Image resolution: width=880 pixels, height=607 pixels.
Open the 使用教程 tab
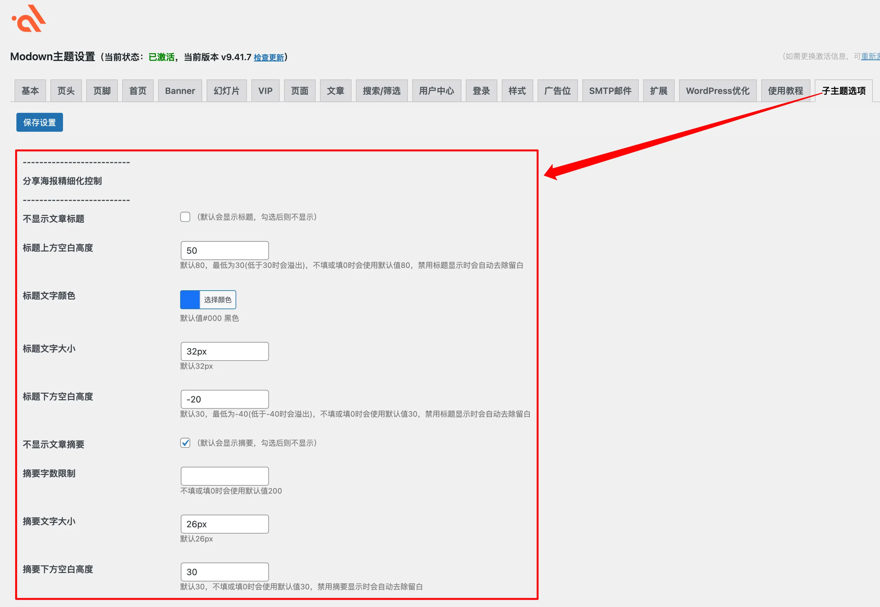(x=786, y=91)
